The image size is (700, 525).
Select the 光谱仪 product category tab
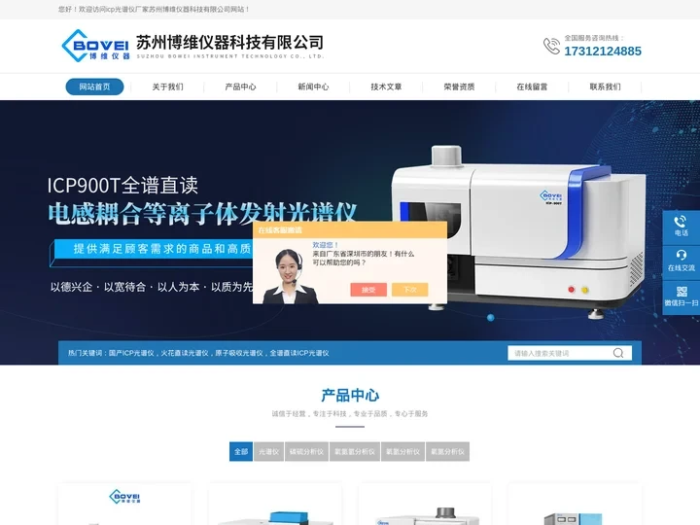[268, 451]
